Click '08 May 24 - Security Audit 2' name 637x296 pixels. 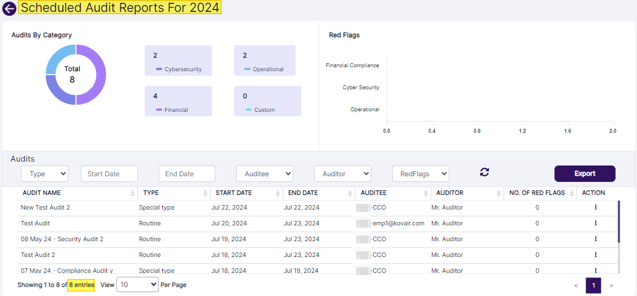(62, 239)
